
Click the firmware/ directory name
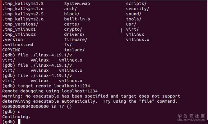[x=76, y=39]
